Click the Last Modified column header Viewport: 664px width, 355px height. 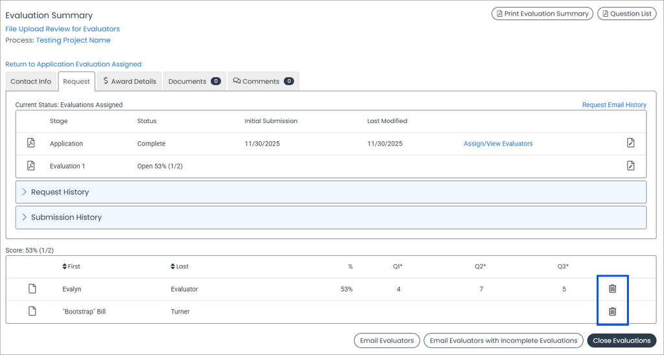click(x=387, y=121)
